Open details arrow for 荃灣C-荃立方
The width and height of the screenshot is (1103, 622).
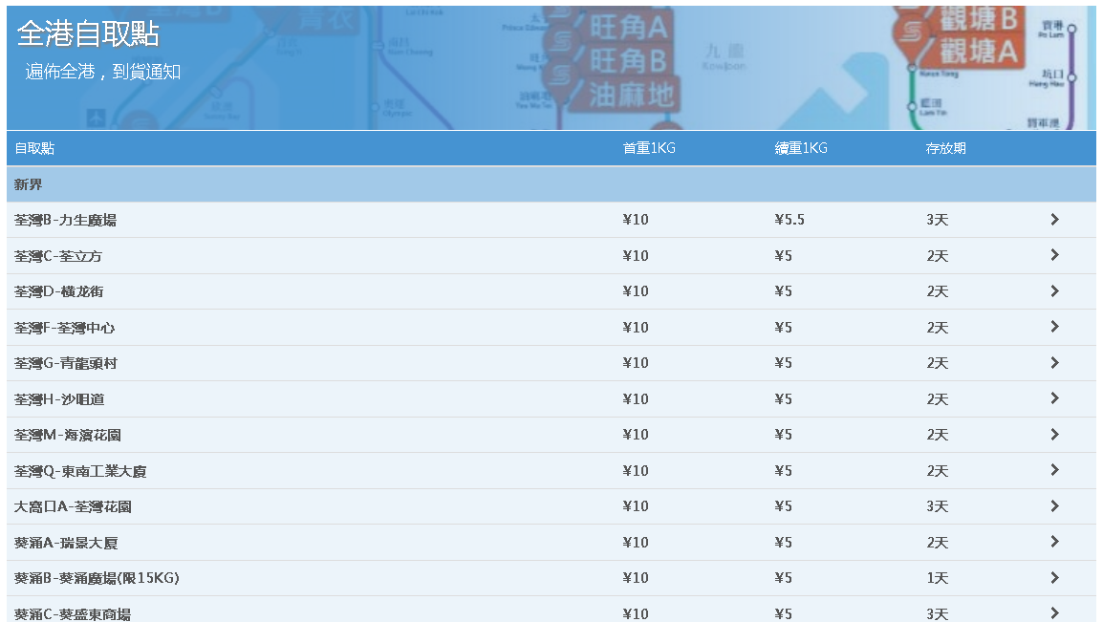[1054, 255]
